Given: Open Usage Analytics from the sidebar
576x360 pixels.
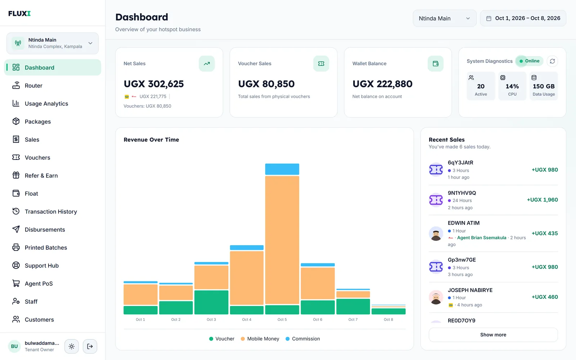Looking at the screenshot, I should [x=53, y=103].
